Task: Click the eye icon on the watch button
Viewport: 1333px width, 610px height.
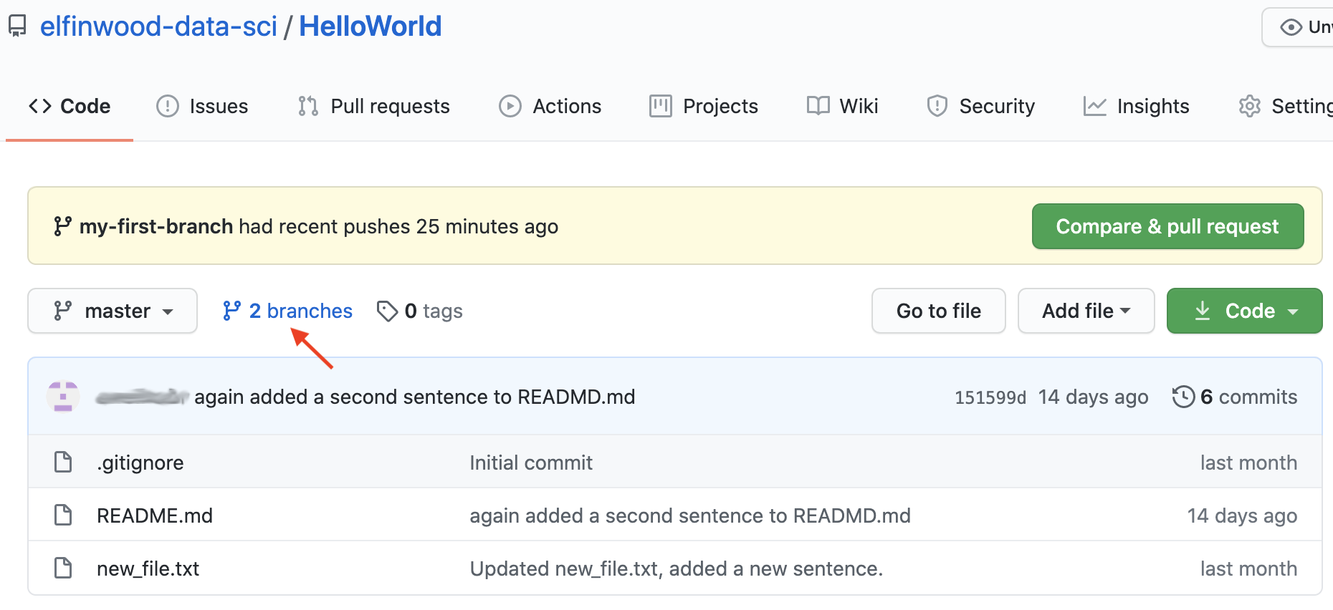Action: tap(1291, 27)
